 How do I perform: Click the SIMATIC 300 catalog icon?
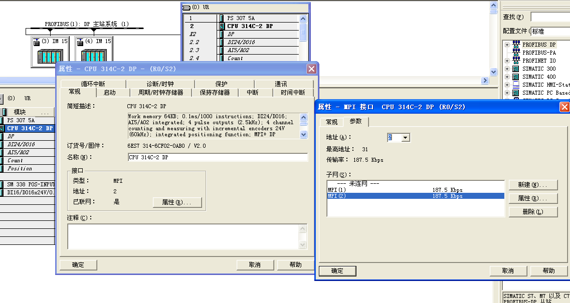click(x=515, y=69)
